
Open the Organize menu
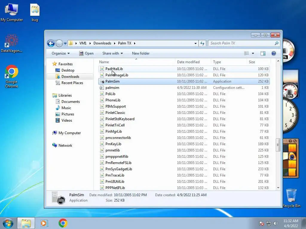(x=60, y=53)
